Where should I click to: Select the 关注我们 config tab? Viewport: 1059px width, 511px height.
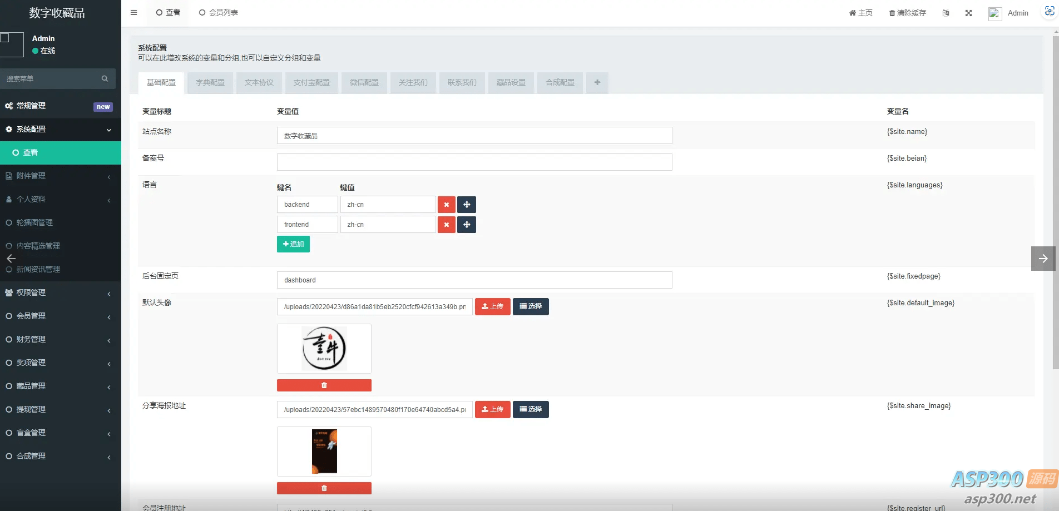pos(413,82)
